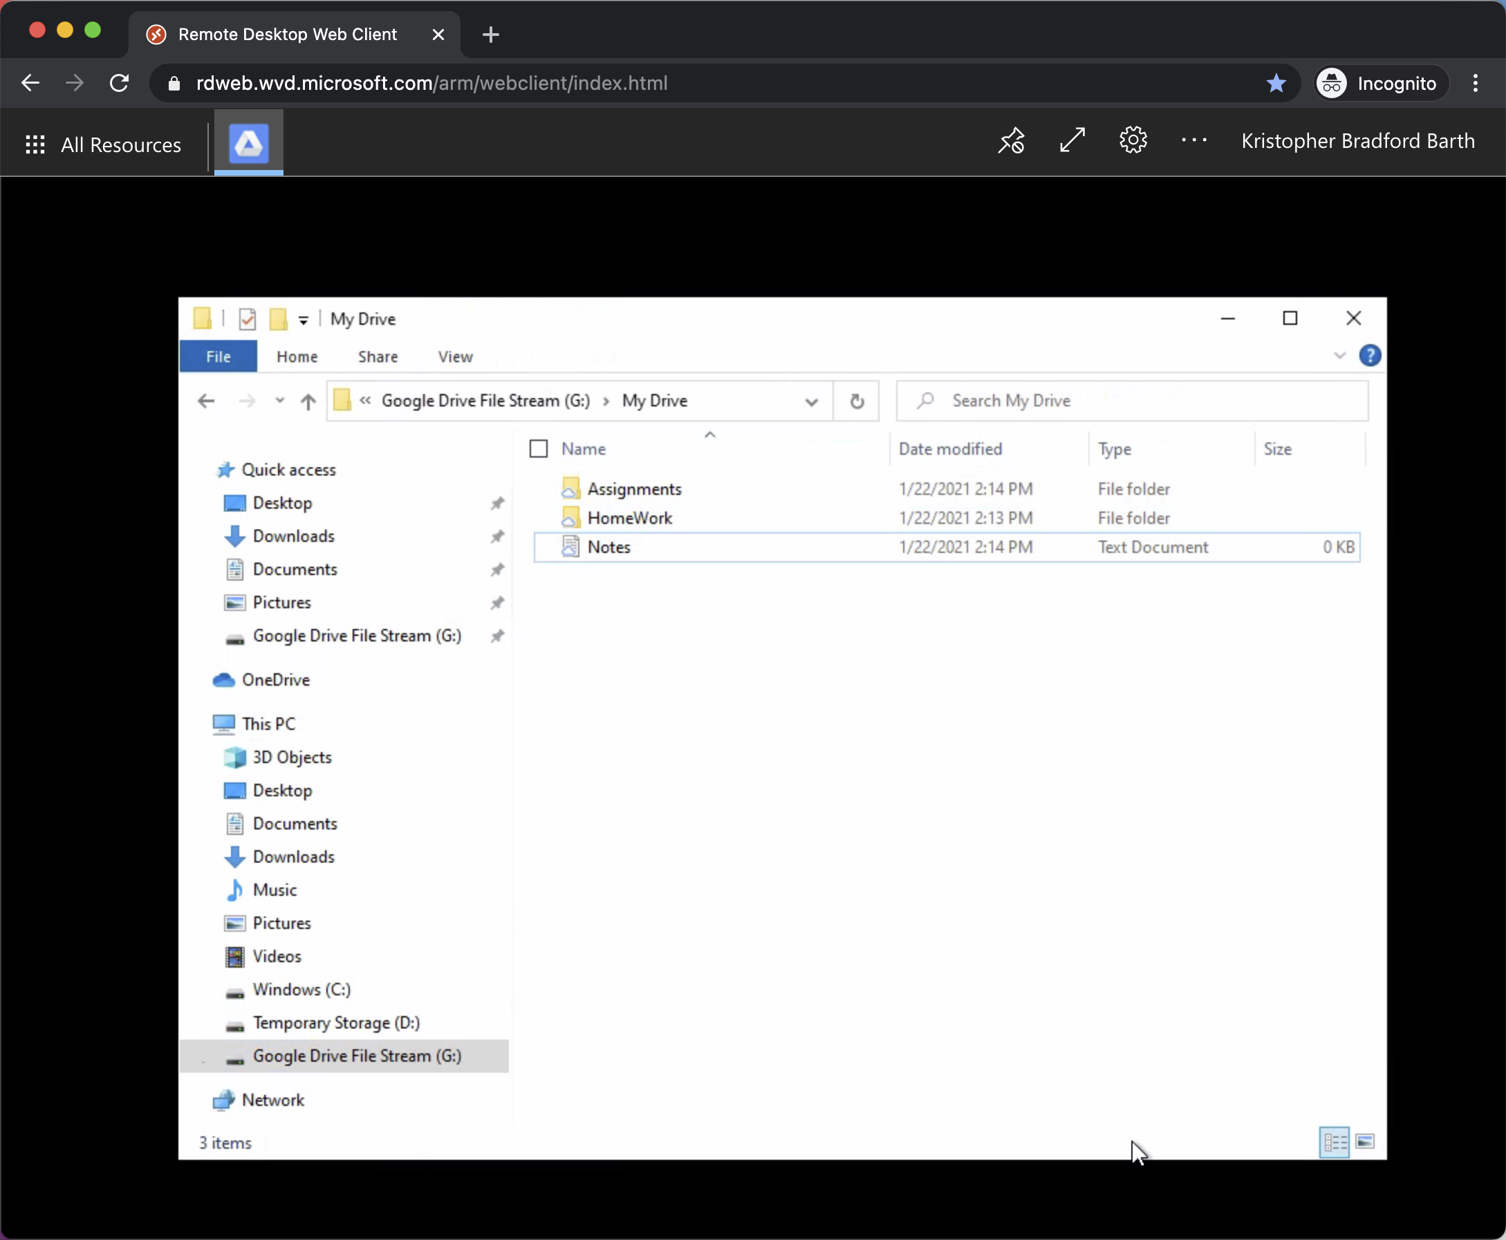Open the File ribbon tab
The height and width of the screenshot is (1240, 1506).
click(x=218, y=357)
